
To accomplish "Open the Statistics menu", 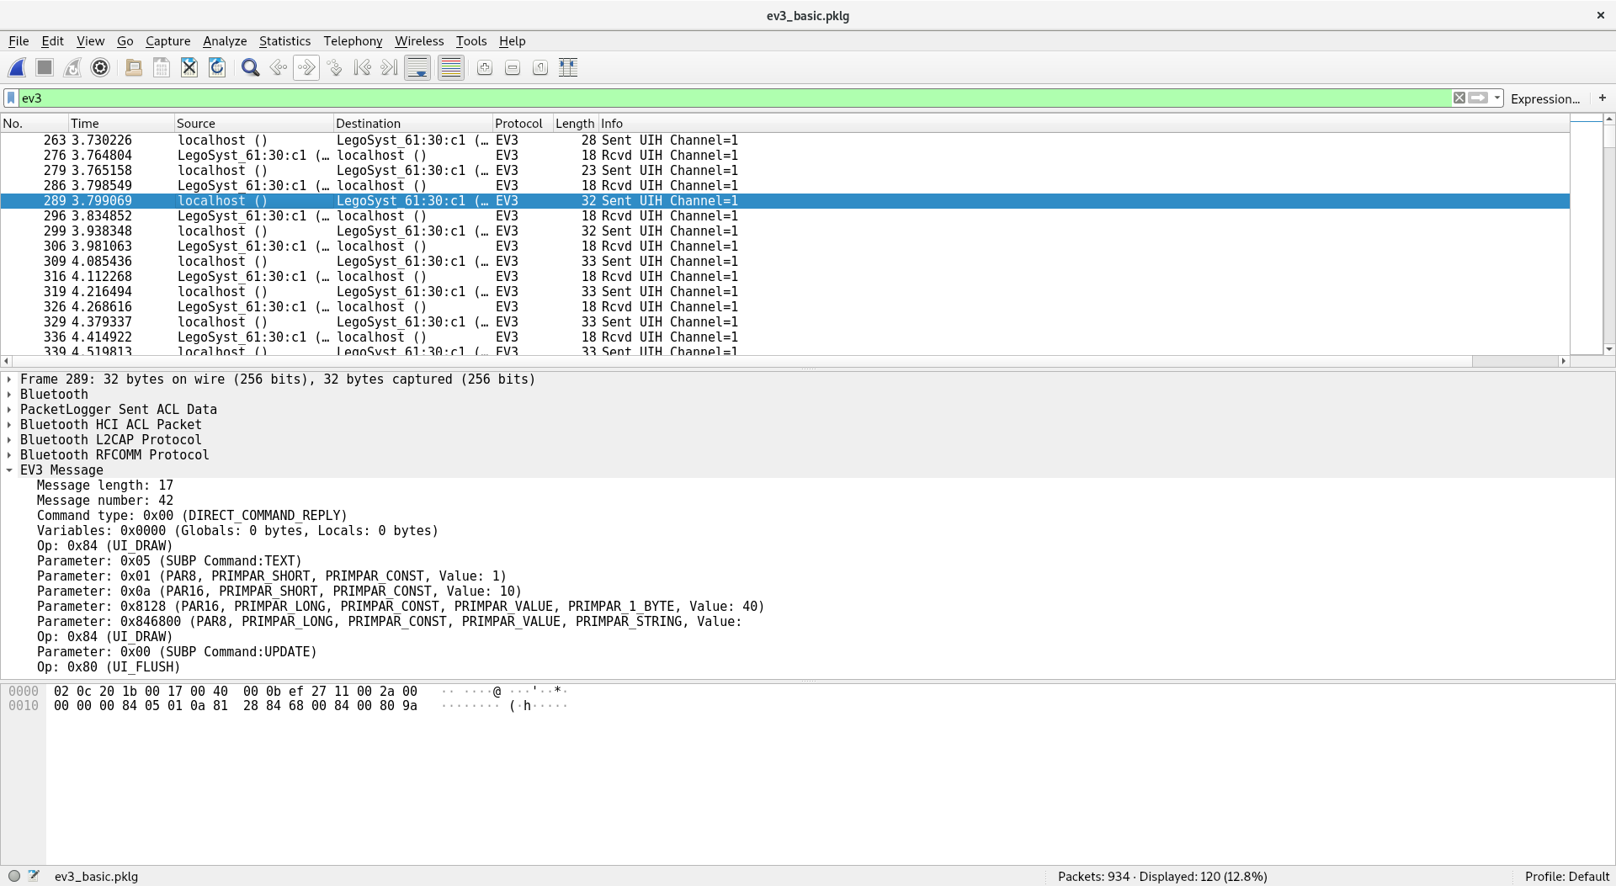I will click(x=284, y=41).
